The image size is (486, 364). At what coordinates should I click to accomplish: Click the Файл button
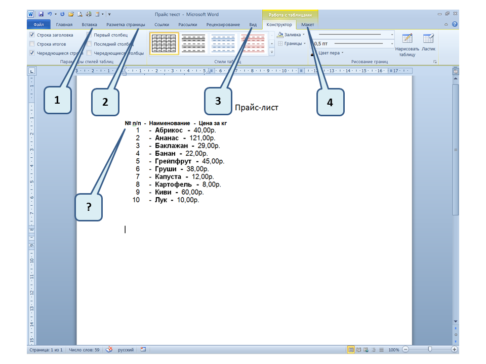coord(38,24)
